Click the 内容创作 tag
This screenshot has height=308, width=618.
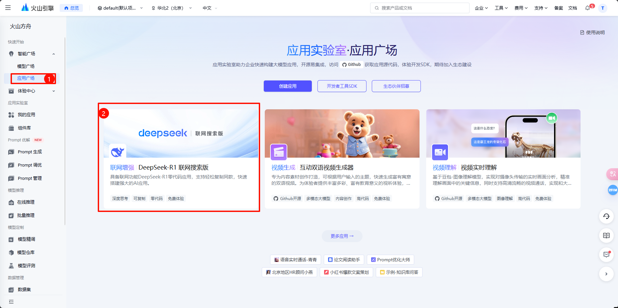click(344, 199)
